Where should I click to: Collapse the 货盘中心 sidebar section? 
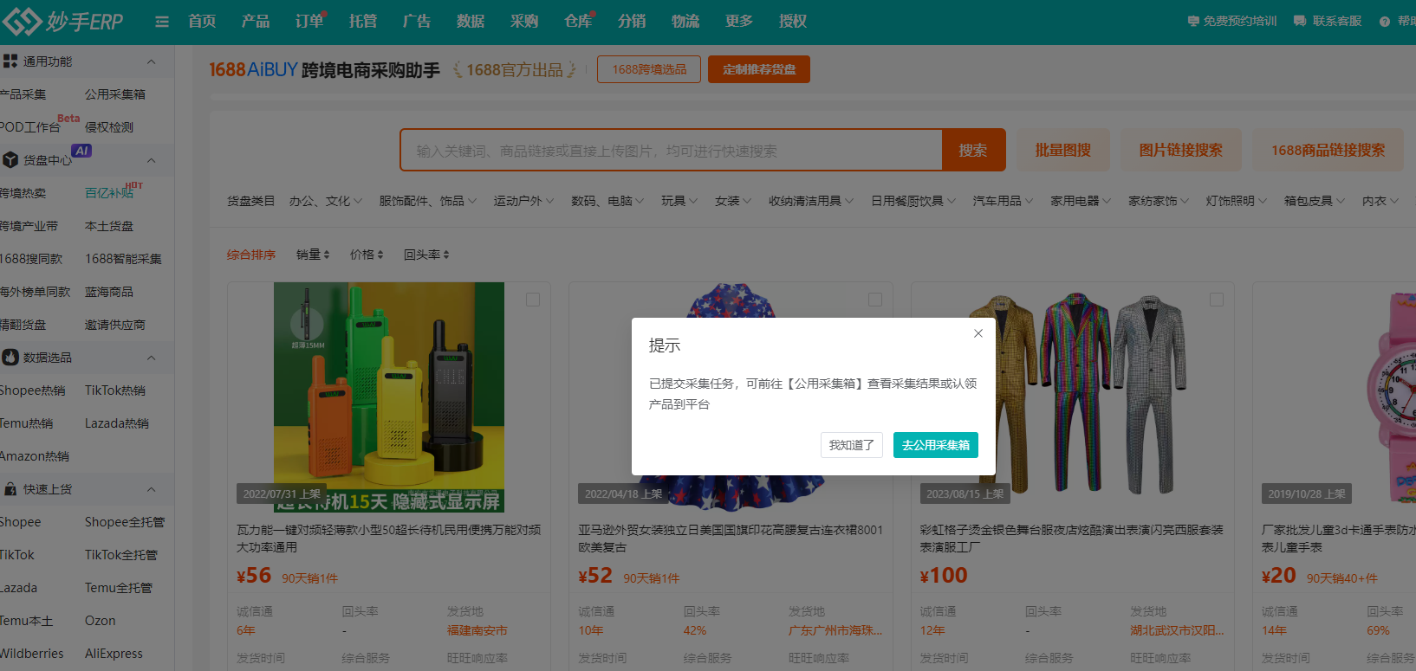coord(152,160)
